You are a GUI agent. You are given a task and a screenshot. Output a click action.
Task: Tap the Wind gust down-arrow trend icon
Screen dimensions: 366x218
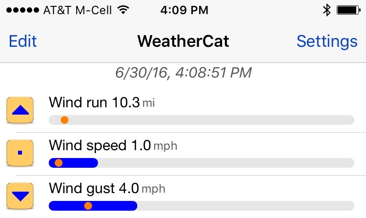coord(20,196)
